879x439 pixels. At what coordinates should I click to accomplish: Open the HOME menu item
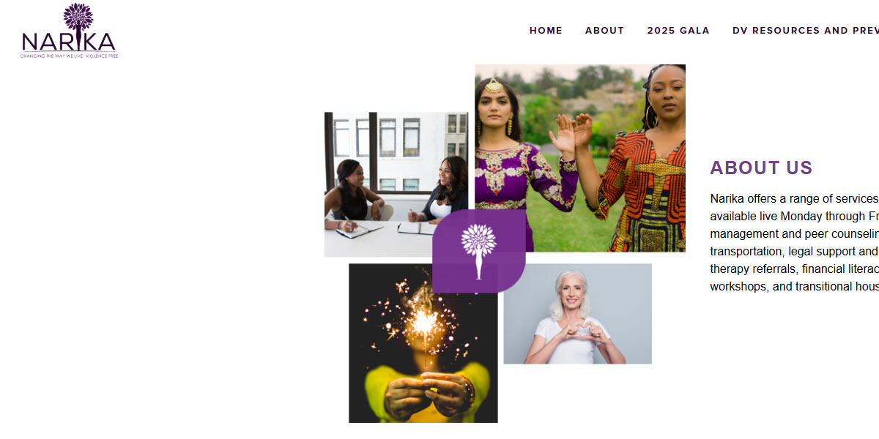[x=546, y=31]
